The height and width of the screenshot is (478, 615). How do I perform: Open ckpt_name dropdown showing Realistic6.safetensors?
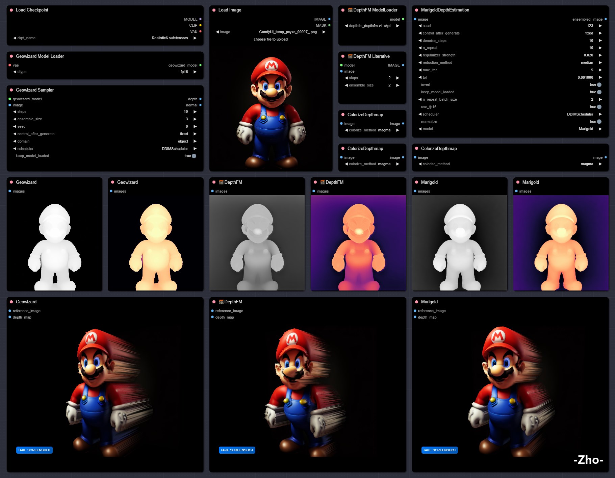tap(105, 38)
